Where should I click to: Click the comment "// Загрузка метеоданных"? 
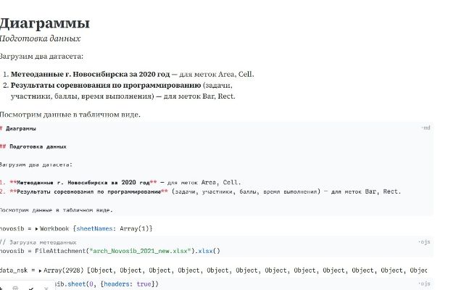click(38, 243)
